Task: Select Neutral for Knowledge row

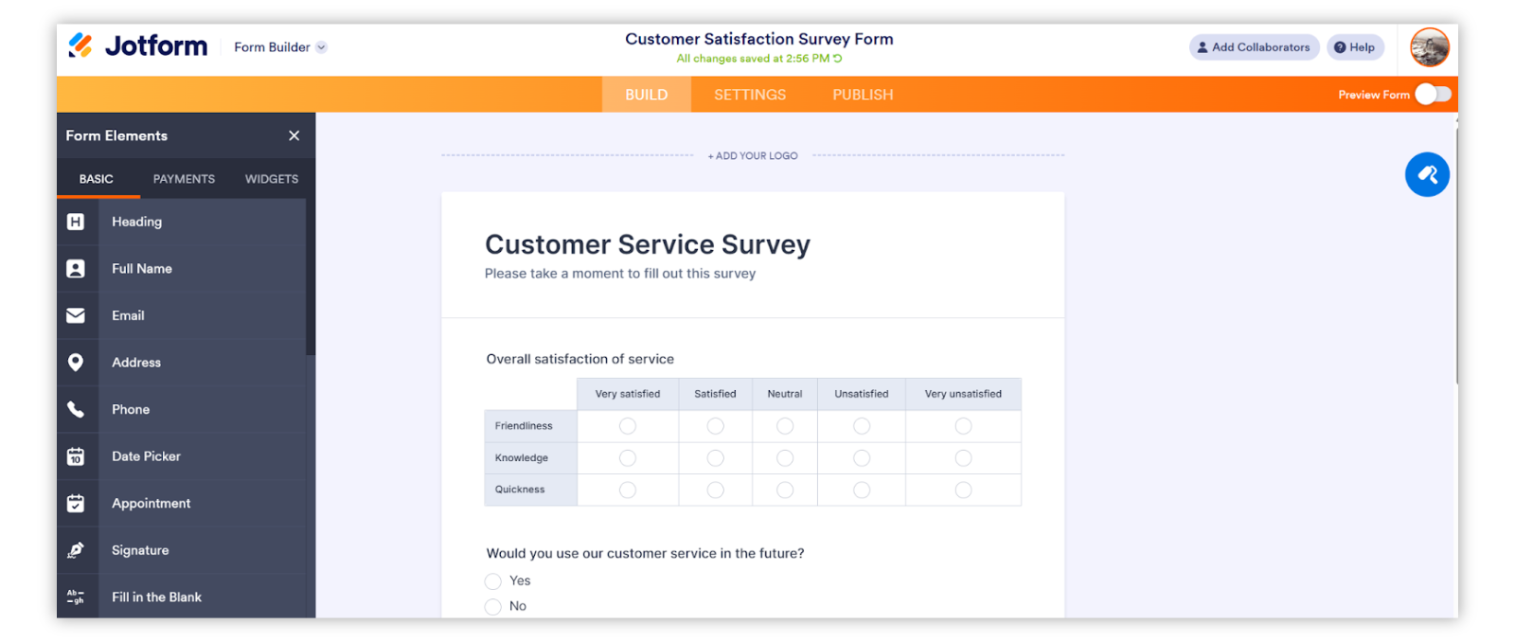Action: point(785,458)
